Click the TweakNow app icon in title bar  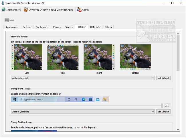point(3,3)
